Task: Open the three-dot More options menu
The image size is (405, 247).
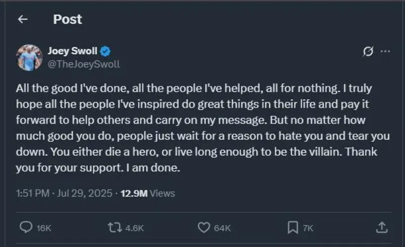Action: [x=385, y=51]
